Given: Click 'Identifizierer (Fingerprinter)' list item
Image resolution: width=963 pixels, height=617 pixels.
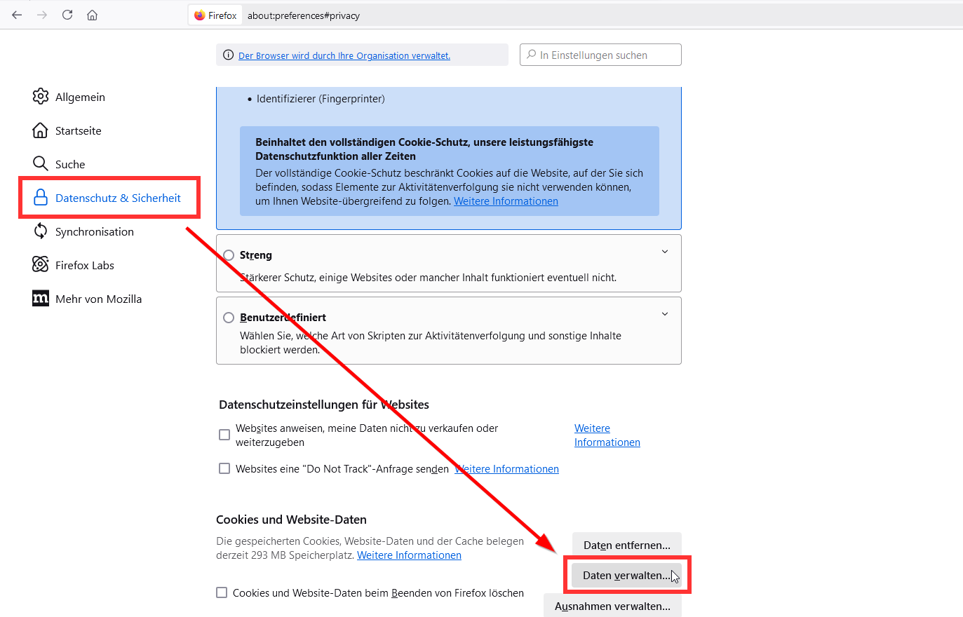Looking at the screenshot, I should tap(321, 99).
